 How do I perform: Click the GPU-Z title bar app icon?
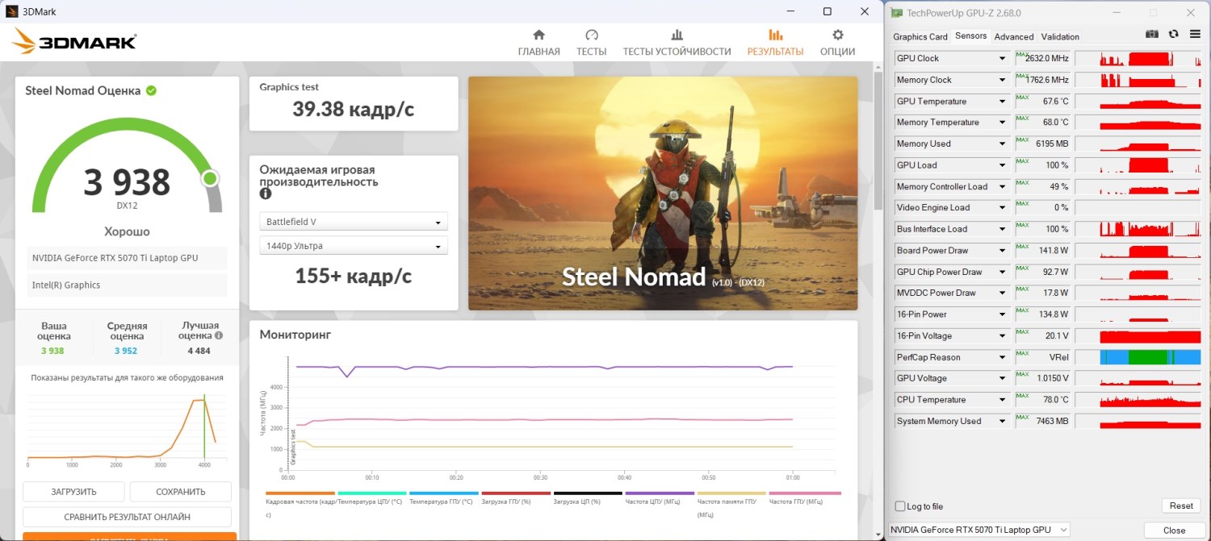tap(897, 13)
